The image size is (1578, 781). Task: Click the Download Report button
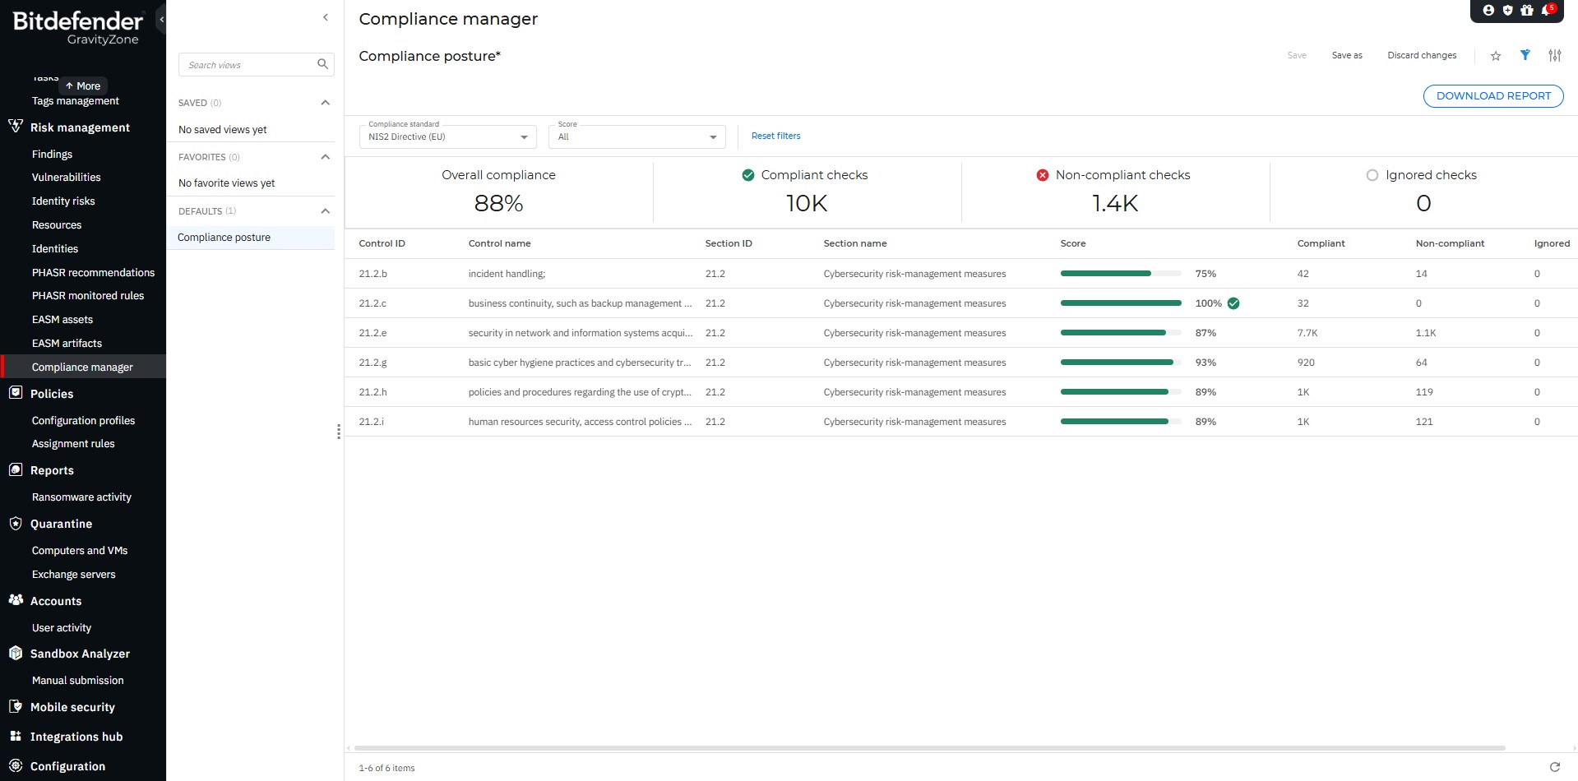click(x=1492, y=96)
